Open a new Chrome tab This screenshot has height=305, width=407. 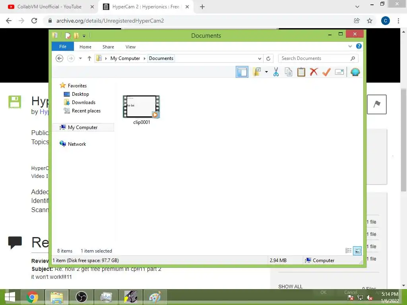tap(202, 7)
